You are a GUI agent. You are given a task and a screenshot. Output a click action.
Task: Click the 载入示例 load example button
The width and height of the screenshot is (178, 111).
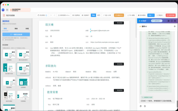[107, 15]
